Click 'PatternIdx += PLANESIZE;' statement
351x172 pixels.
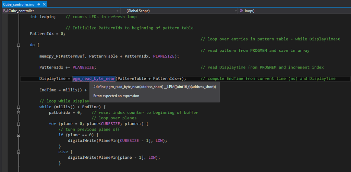[68, 67]
